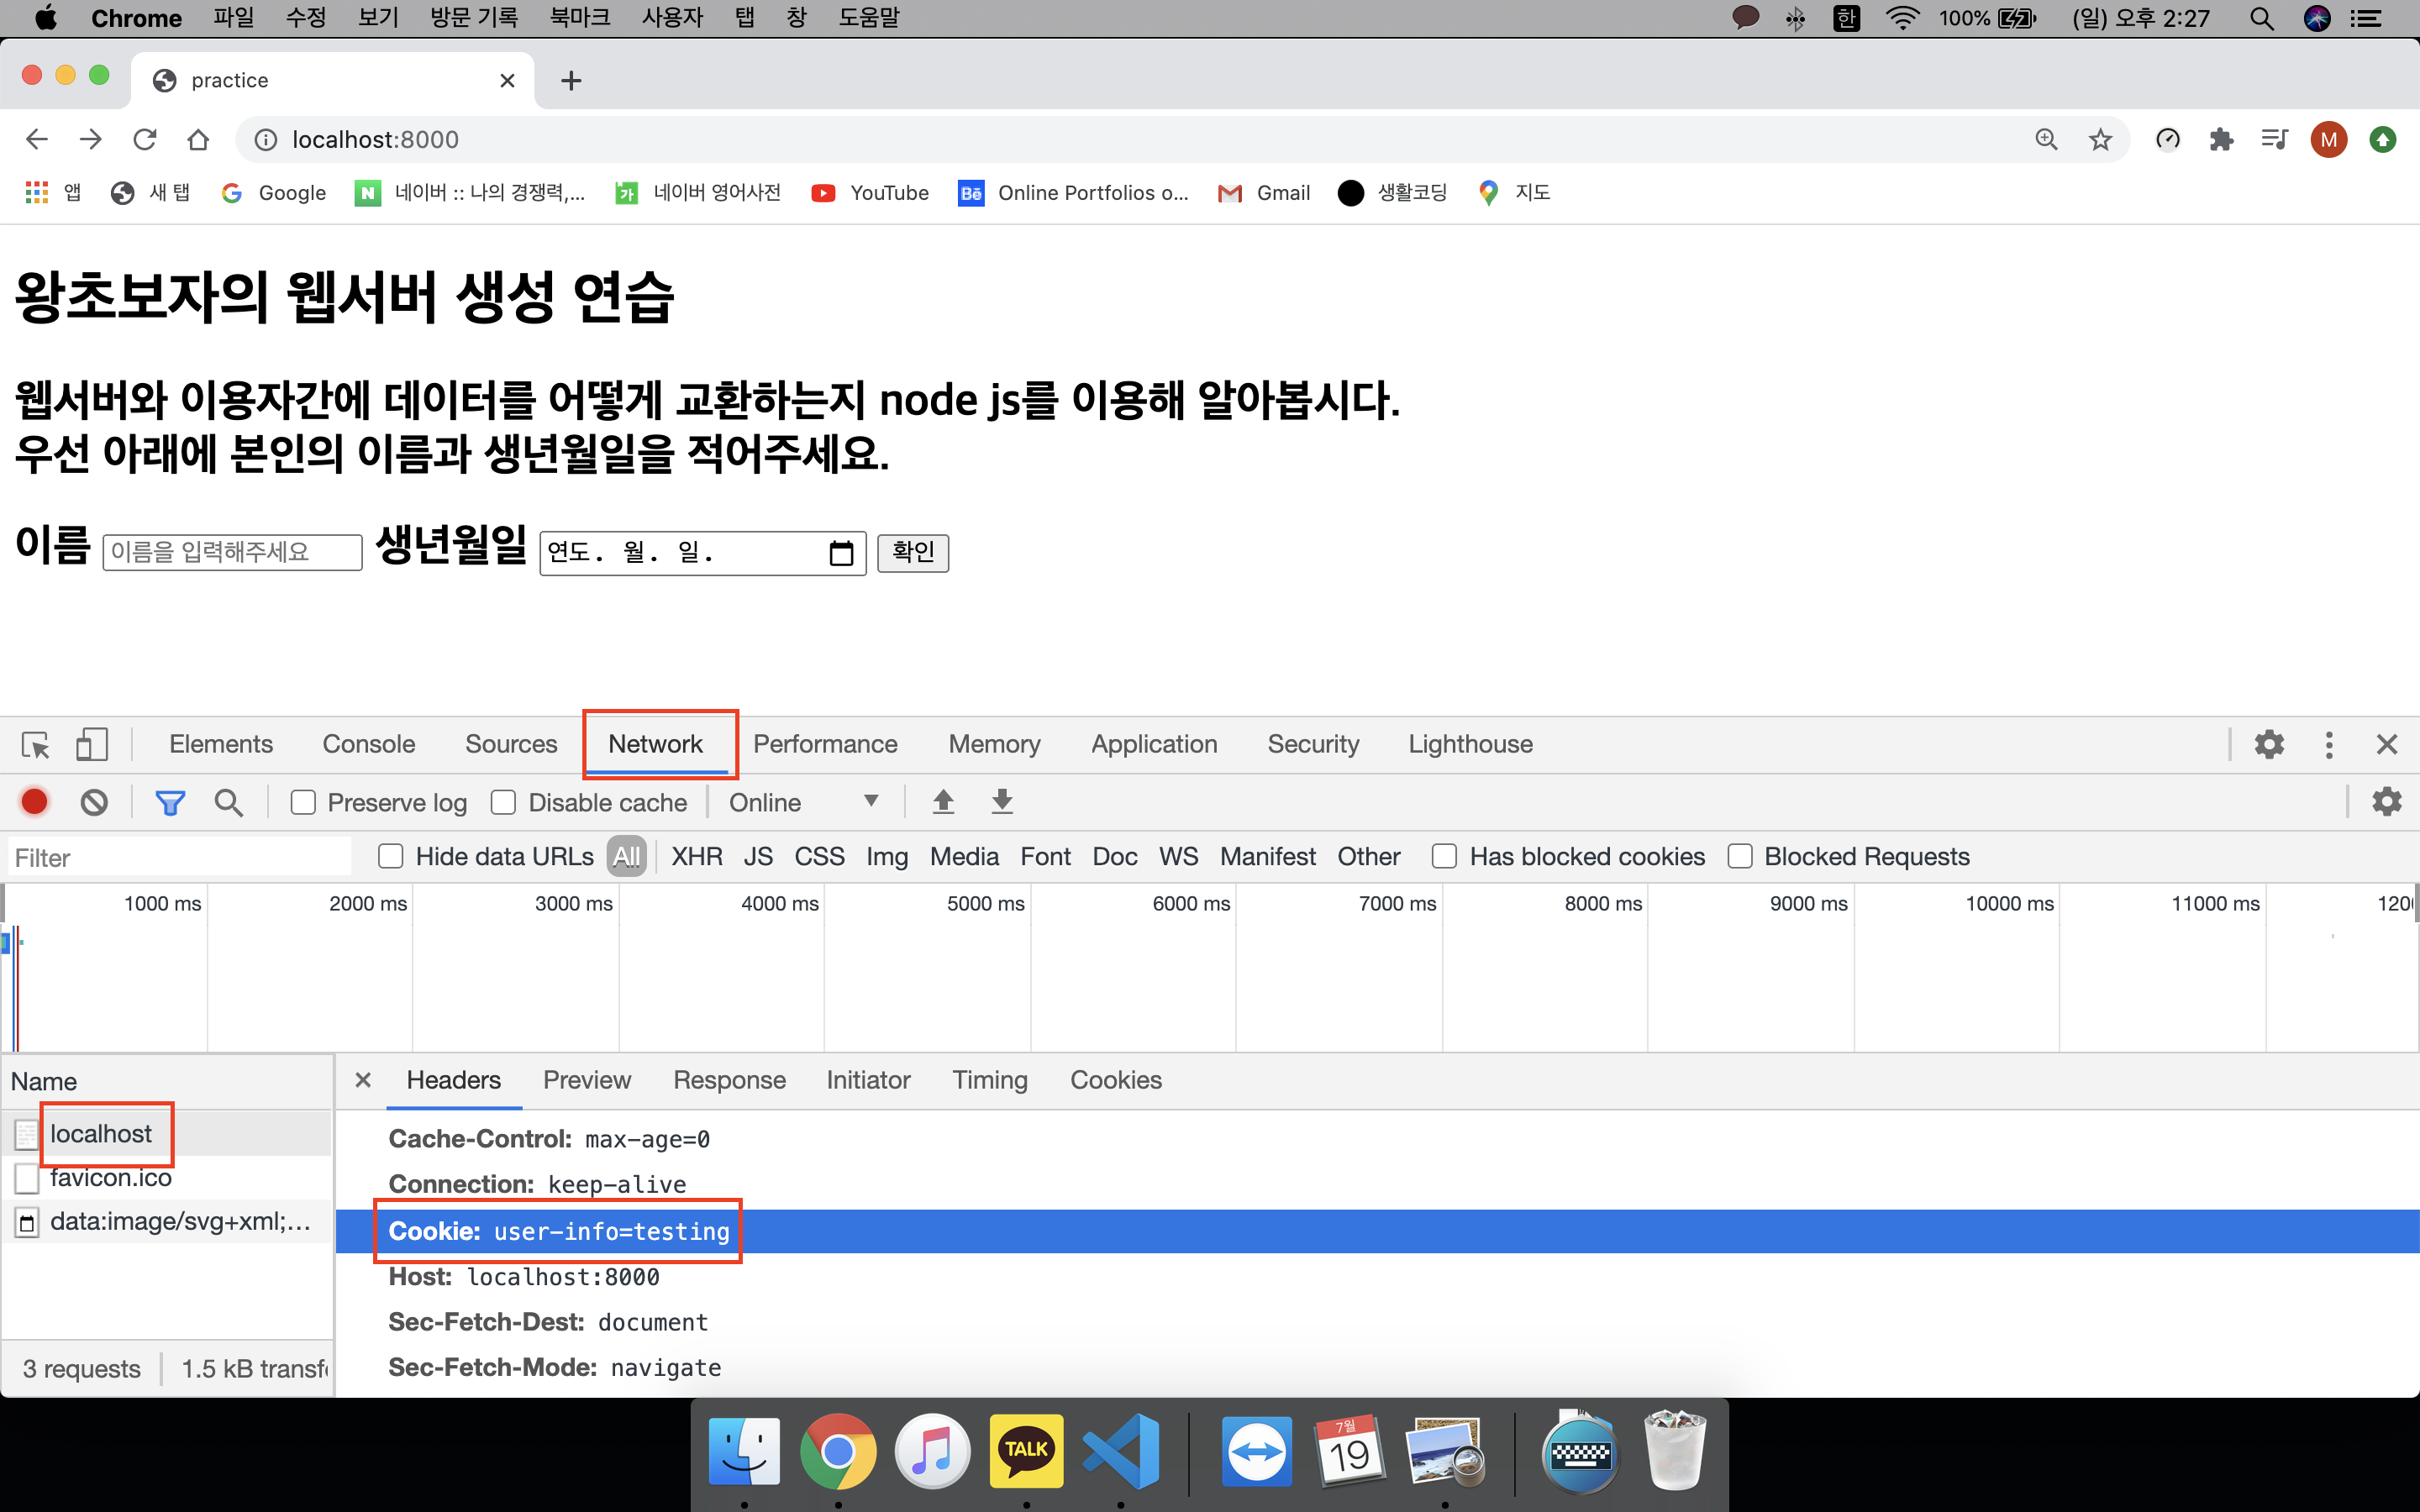Click the blue filter funnel icon
The height and width of the screenshot is (1512, 2420).
pos(170,802)
